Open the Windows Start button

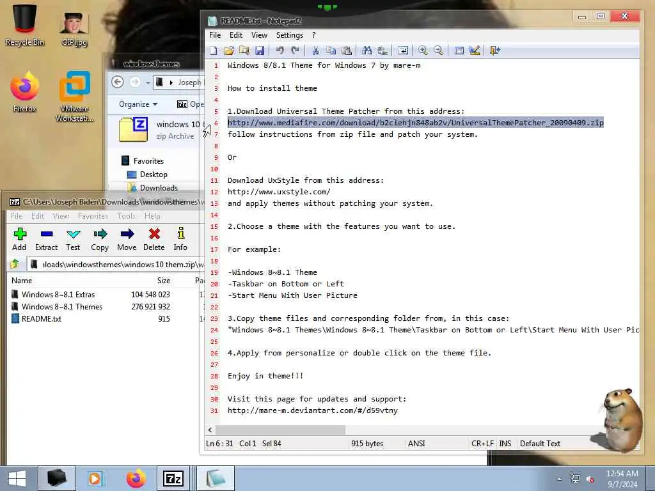click(17, 478)
